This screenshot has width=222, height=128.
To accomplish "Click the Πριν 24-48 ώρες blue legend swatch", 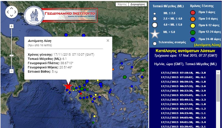I will coord(193,39).
